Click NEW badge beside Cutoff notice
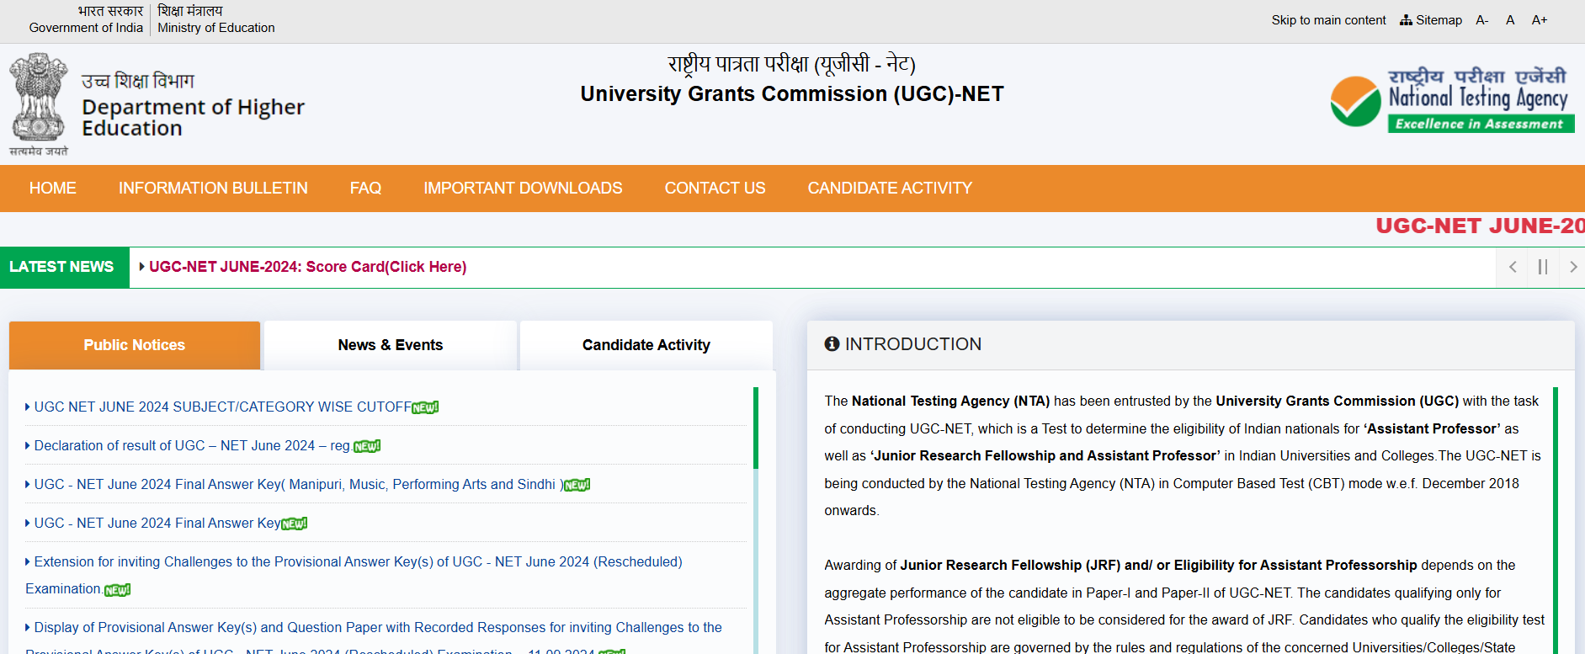This screenshot has height=654, width=1585. click(x=425, y=407)
